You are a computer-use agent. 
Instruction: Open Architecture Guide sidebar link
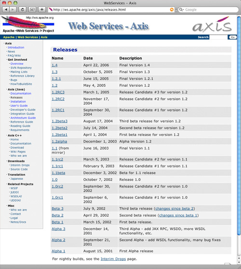coord(23,118)
